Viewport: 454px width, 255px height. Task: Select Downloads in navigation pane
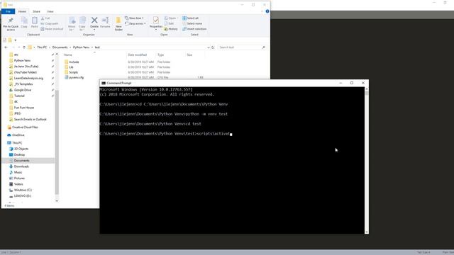tap(21, 166)
